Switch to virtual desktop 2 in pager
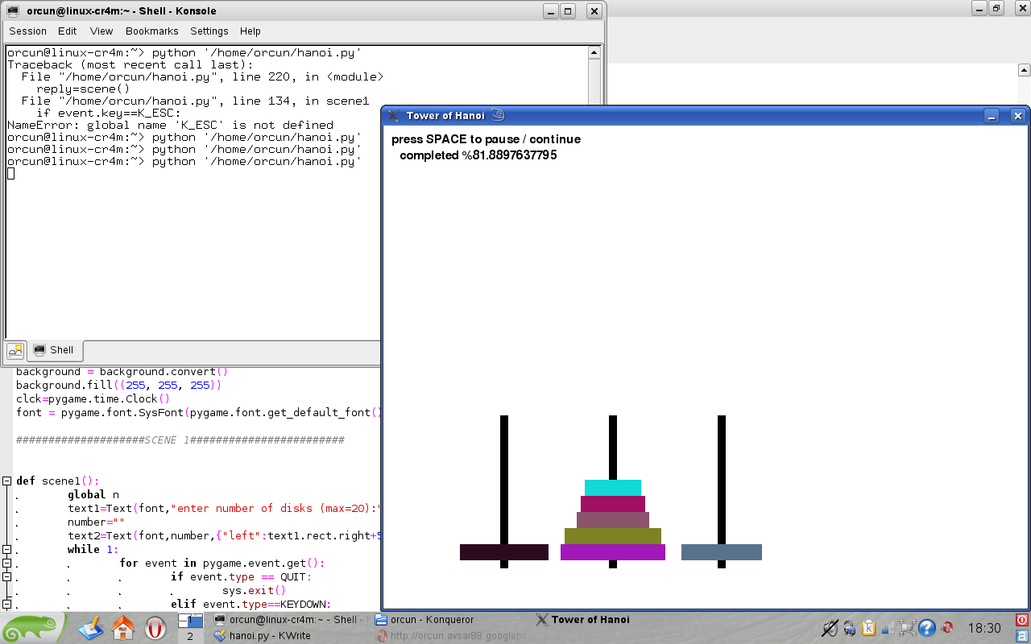1031x644 pixels. tap(190, 636)
